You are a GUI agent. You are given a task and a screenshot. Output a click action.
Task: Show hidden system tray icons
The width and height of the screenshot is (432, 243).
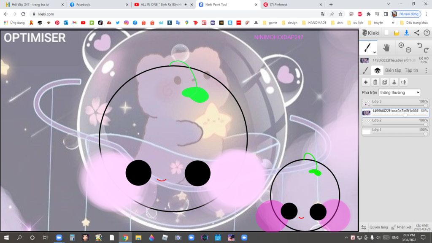pos(346,238)
